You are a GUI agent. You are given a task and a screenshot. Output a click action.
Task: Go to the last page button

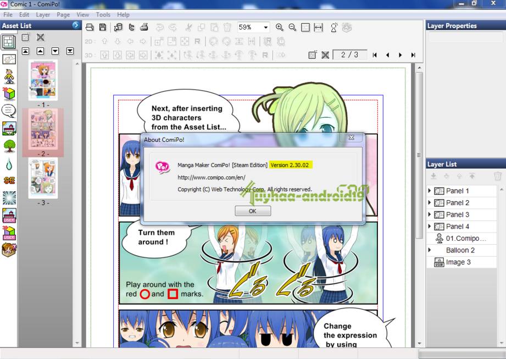(x=413, y=55)
